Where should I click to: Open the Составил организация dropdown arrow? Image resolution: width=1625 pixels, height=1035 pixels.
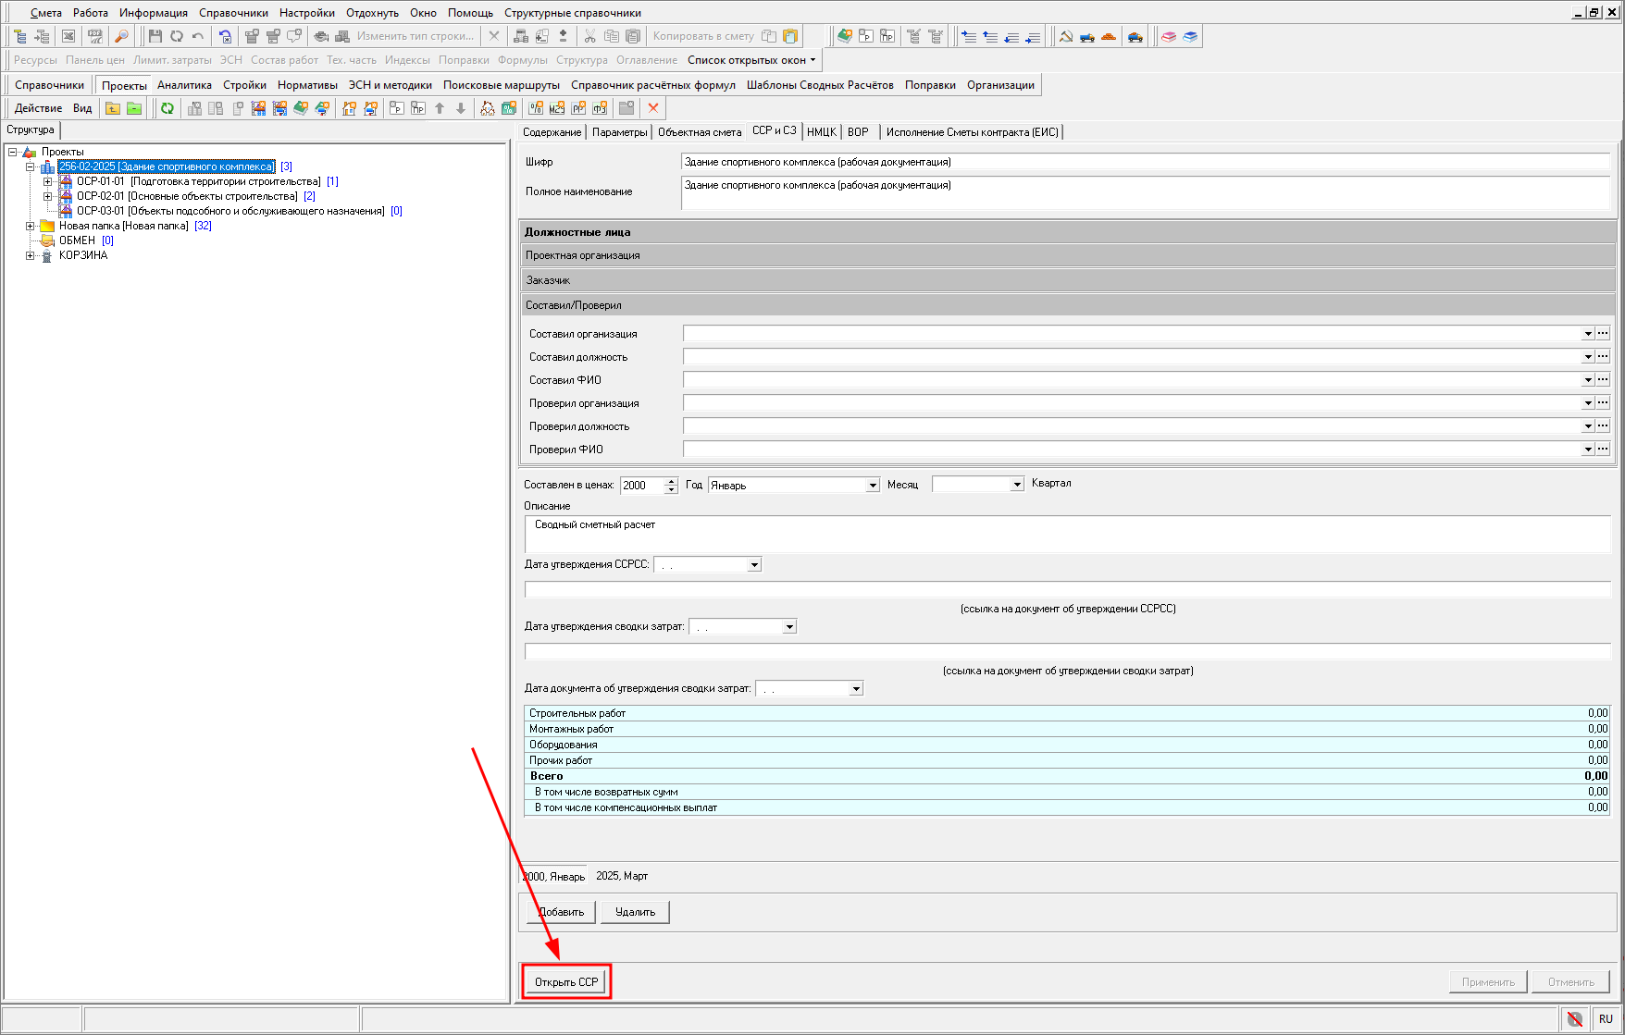pos(1588,334)
